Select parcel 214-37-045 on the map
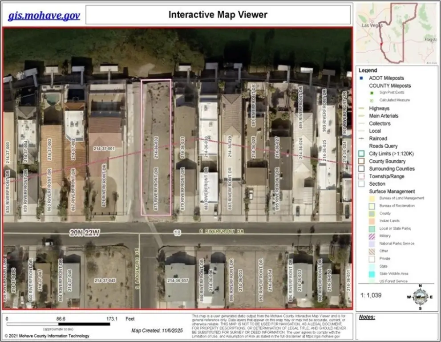The image size is (441, 342). pyautogui.click(x=105, y=281)
